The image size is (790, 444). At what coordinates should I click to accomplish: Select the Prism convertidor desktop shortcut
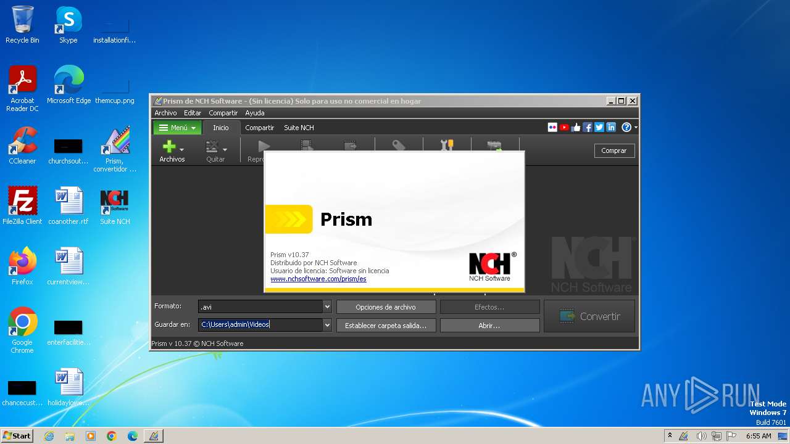click(x=115, y=149)
